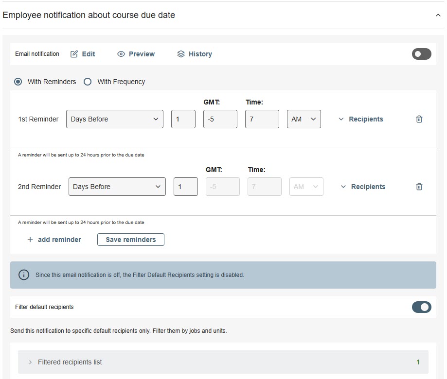
Task: Toggle the Filter default recipients switch
Action: pyautogui.click(x=421, y=307)
